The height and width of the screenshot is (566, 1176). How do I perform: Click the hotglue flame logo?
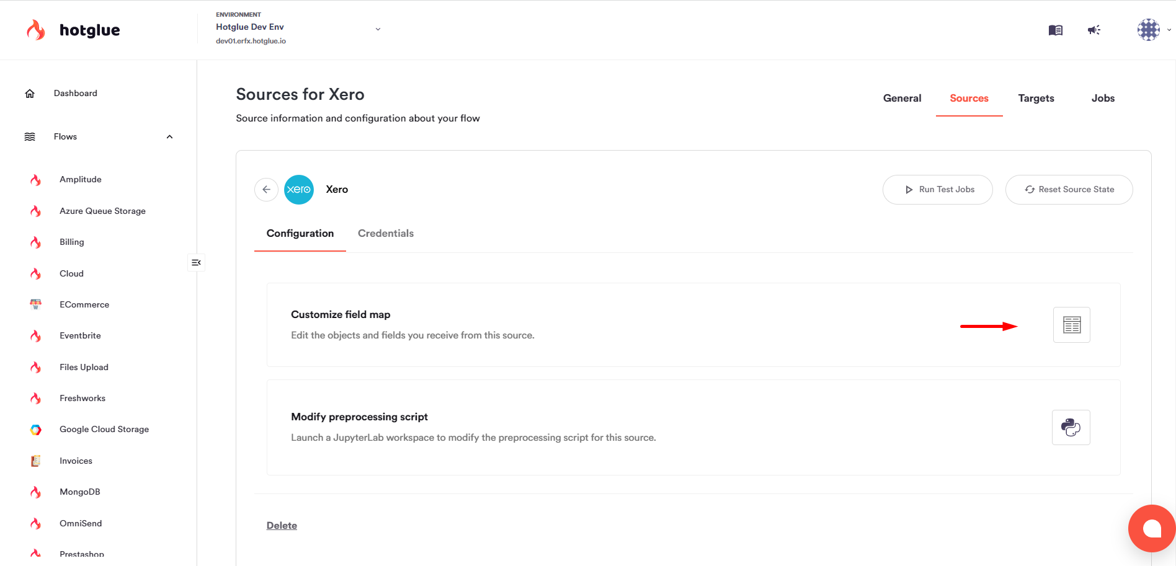tap(36, 30)
